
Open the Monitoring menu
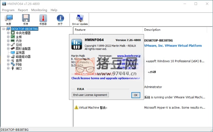pyautogui.click(x=39, y=10)
